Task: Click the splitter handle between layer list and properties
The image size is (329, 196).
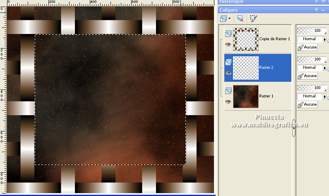Action: pos(294,128)
